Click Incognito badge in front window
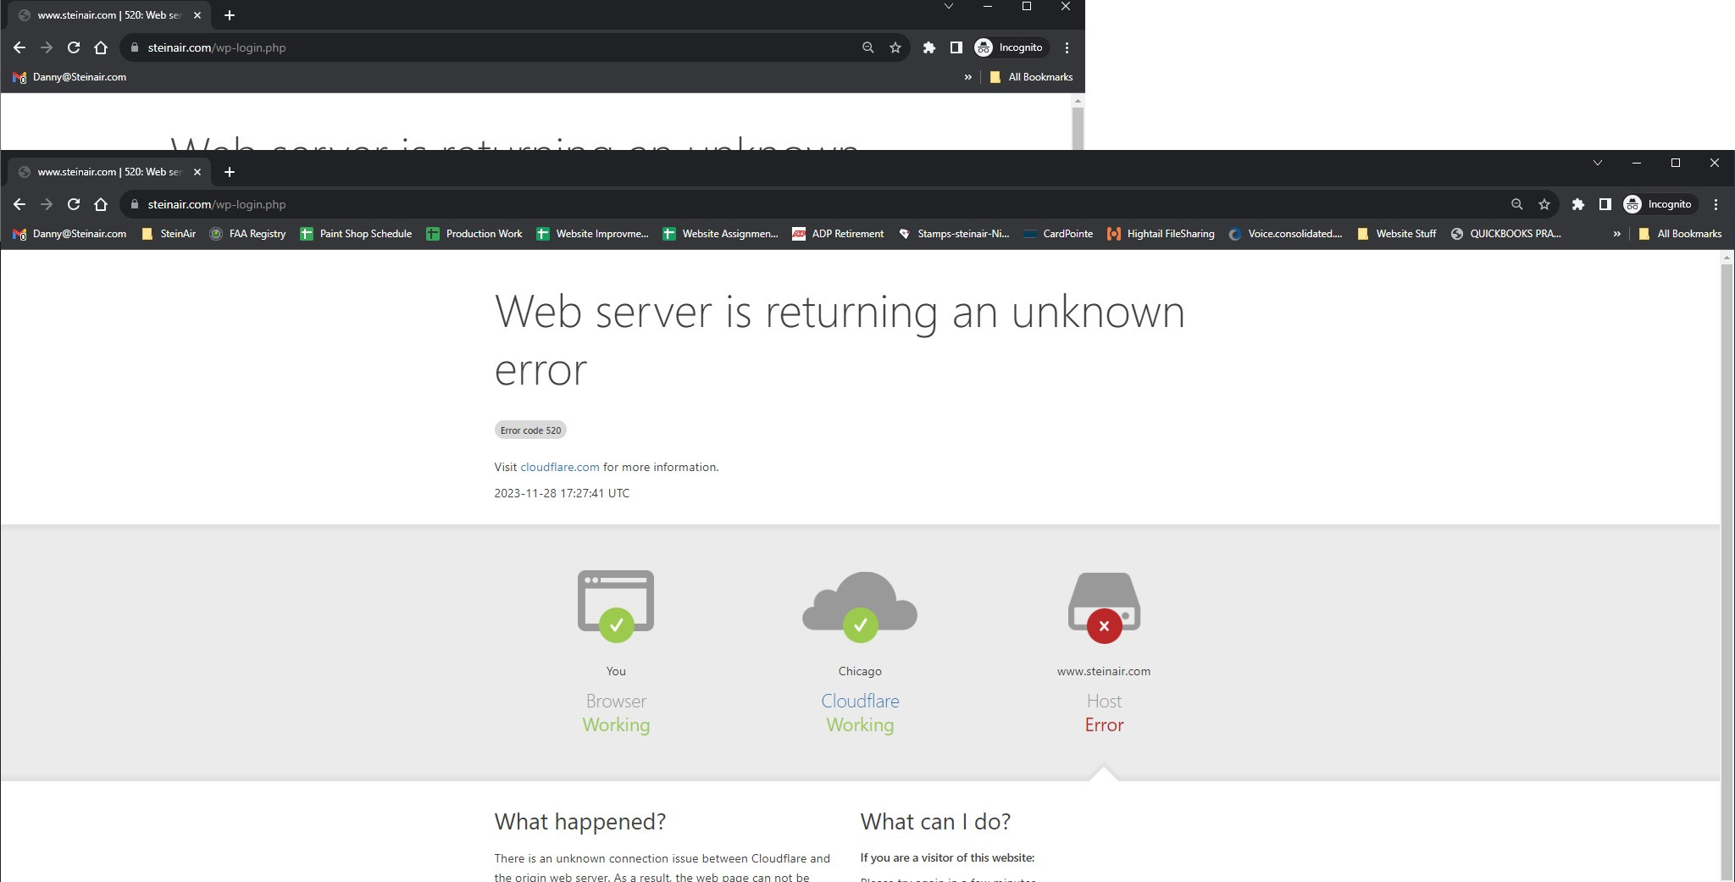The height and width of the screenshot is (882, 1735). pyautogui.click(x=1659, y=204)
